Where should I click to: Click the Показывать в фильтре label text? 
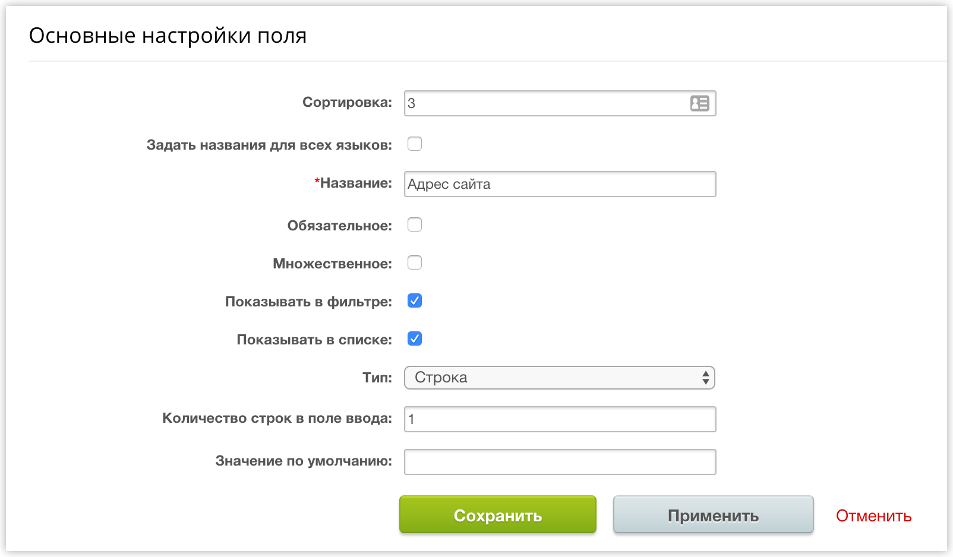(x=308, y=302)
